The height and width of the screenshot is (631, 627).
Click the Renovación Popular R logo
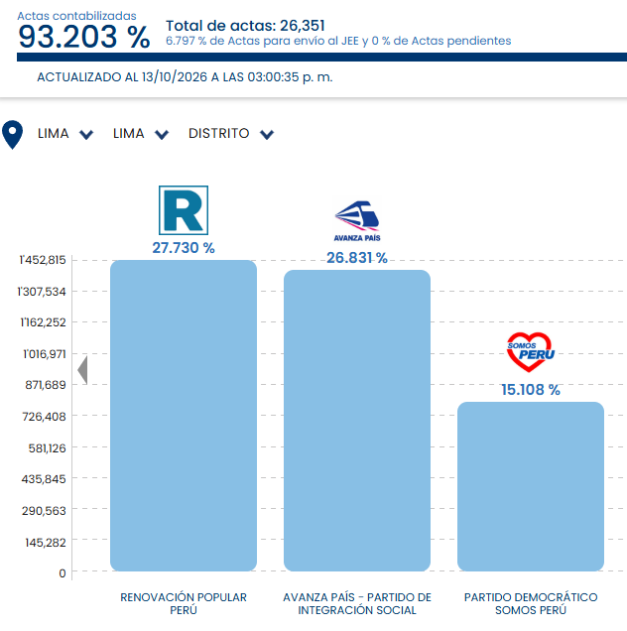(x=184, y=210)
